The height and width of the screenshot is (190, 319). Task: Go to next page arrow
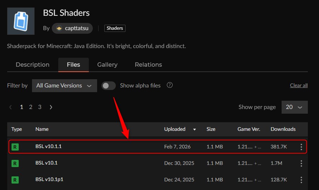pyautogui.click(x=51, y=107)
